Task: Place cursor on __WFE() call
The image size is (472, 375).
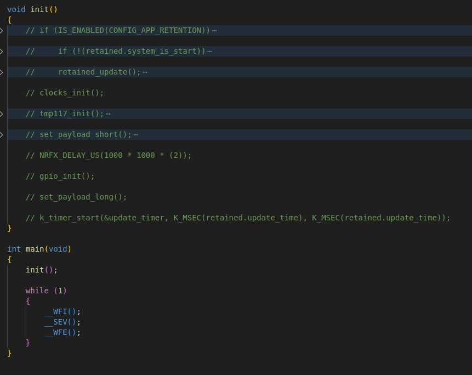Action: point(62,333)
